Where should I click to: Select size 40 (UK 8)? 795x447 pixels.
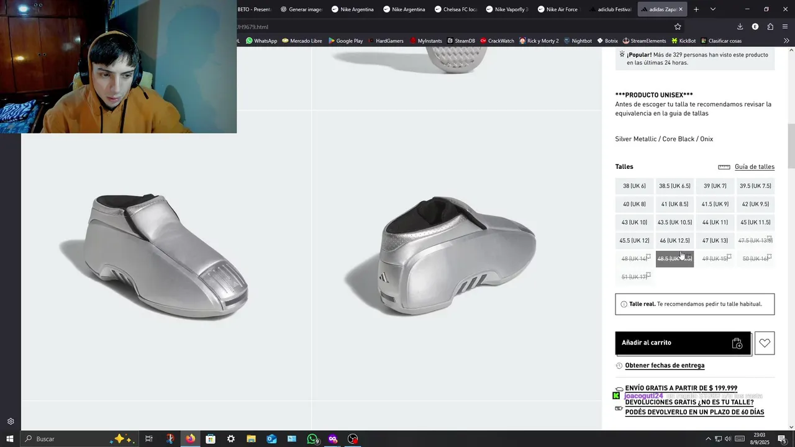click(634, 204)
